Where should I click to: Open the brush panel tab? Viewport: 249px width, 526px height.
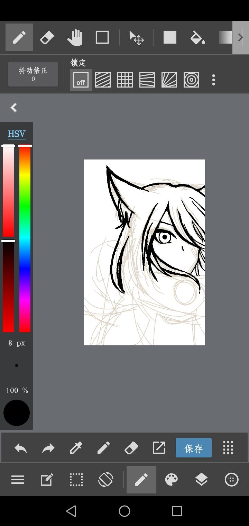point(141,480)
